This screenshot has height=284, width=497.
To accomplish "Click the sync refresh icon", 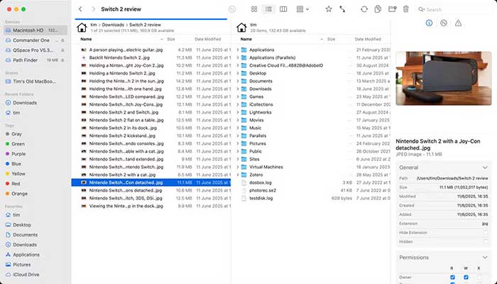I will click(364, 9).
